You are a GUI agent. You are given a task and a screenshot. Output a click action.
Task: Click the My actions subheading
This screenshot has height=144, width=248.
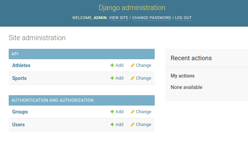182,76
